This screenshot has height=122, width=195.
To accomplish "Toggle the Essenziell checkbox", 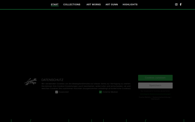I will pos(57,92).
